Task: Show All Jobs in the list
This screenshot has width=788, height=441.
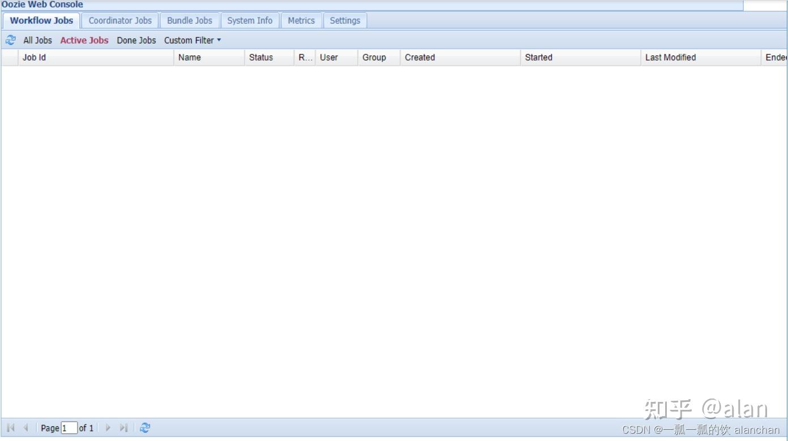Action: click(37, 40)
